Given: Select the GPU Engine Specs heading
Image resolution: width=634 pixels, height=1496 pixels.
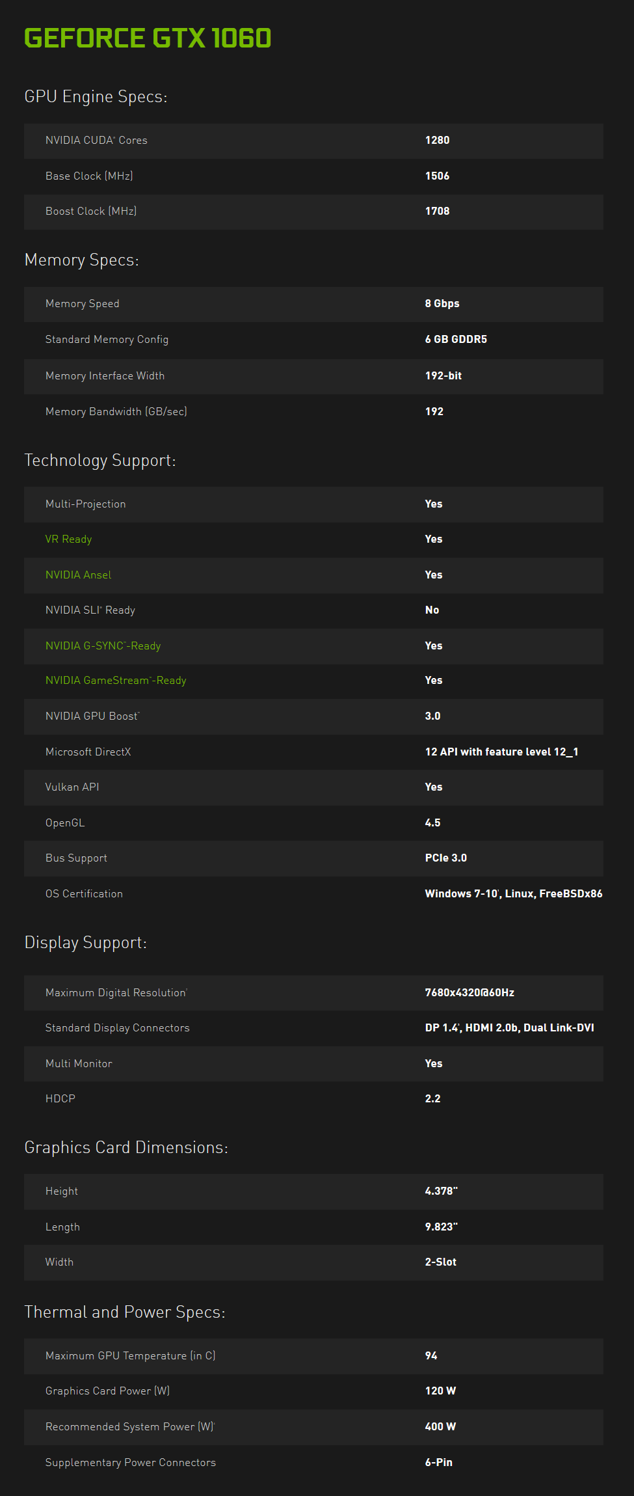Looking at the screenshot, I should click(96, 96).
